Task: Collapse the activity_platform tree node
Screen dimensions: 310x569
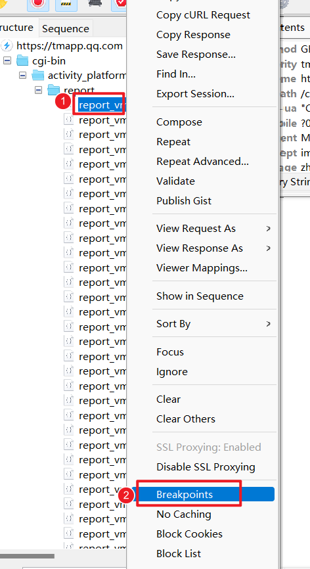Action: (x=23, y=76)
